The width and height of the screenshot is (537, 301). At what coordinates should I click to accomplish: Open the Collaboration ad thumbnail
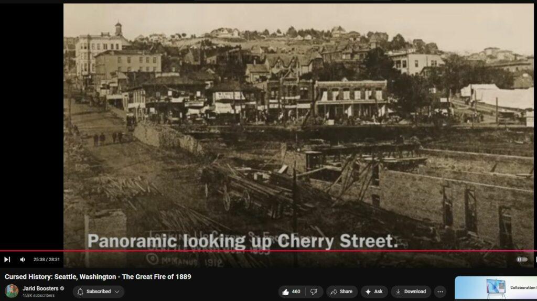pos(496,288)
